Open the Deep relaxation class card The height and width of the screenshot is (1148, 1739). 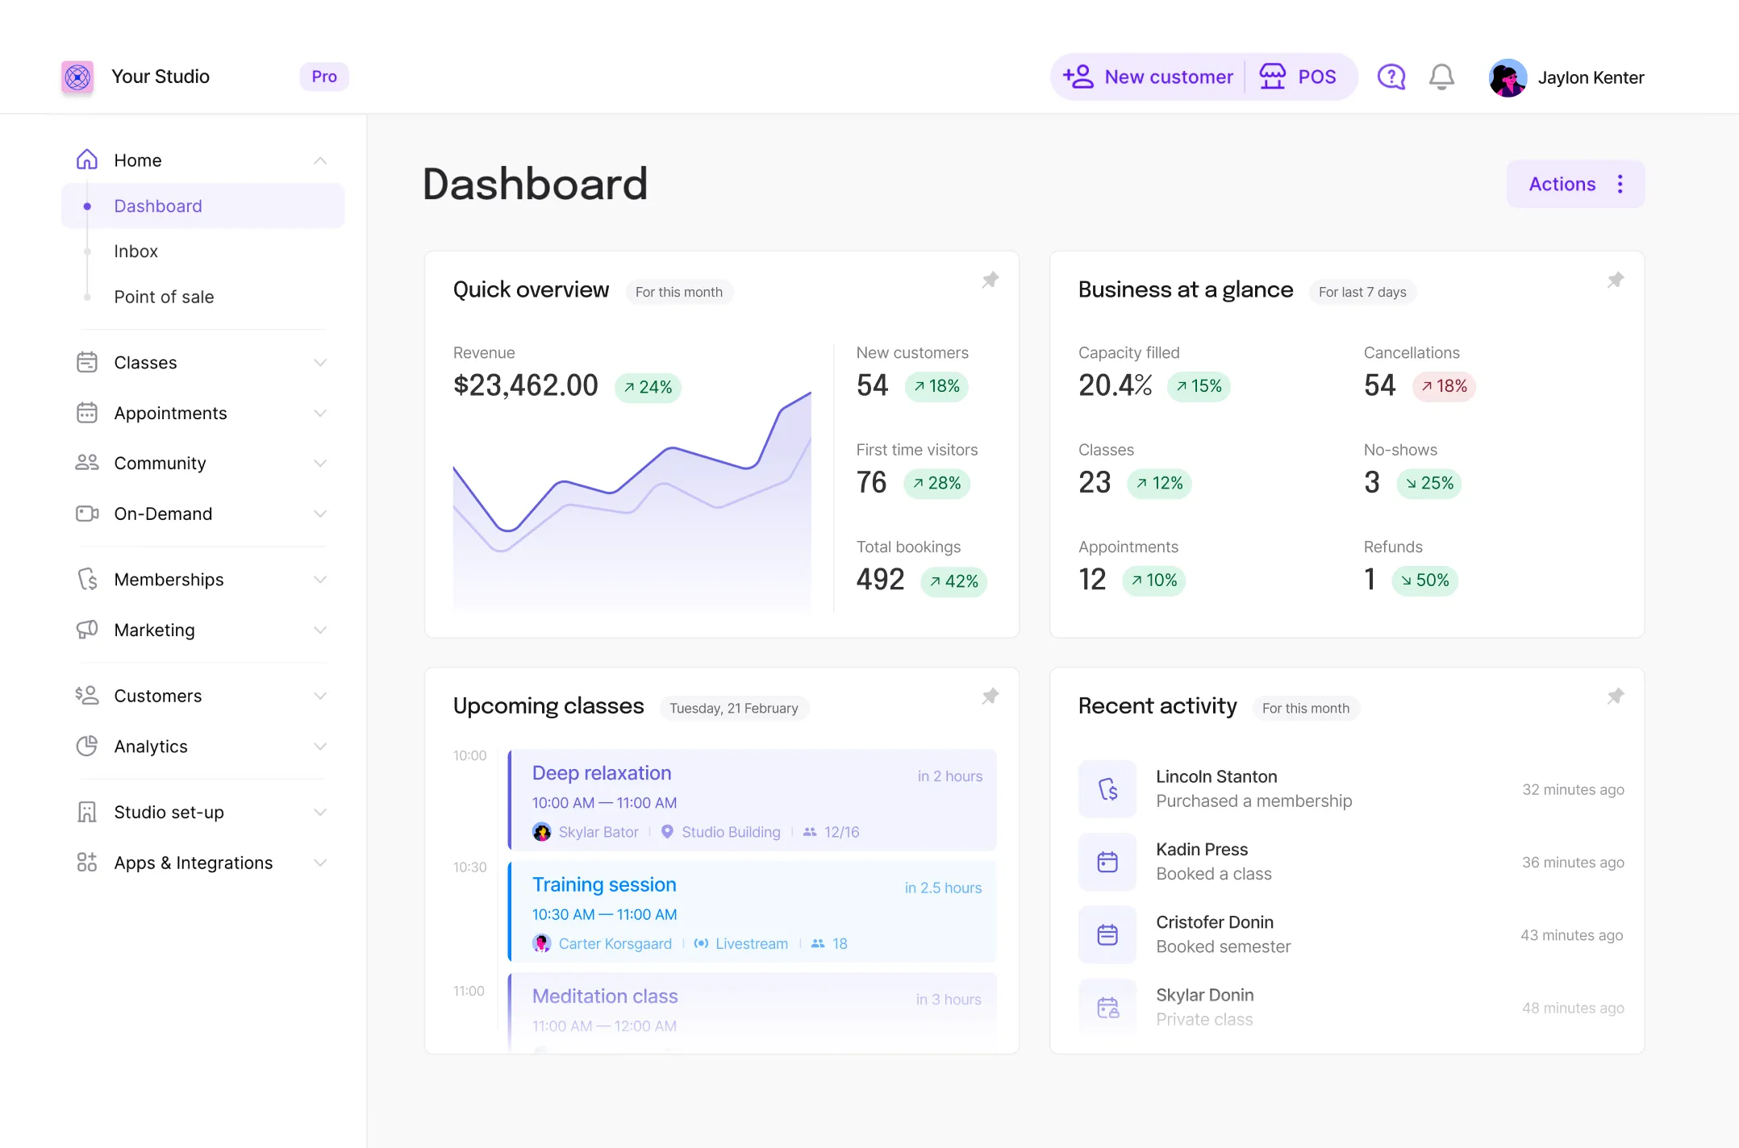click(x=752, y=801)
